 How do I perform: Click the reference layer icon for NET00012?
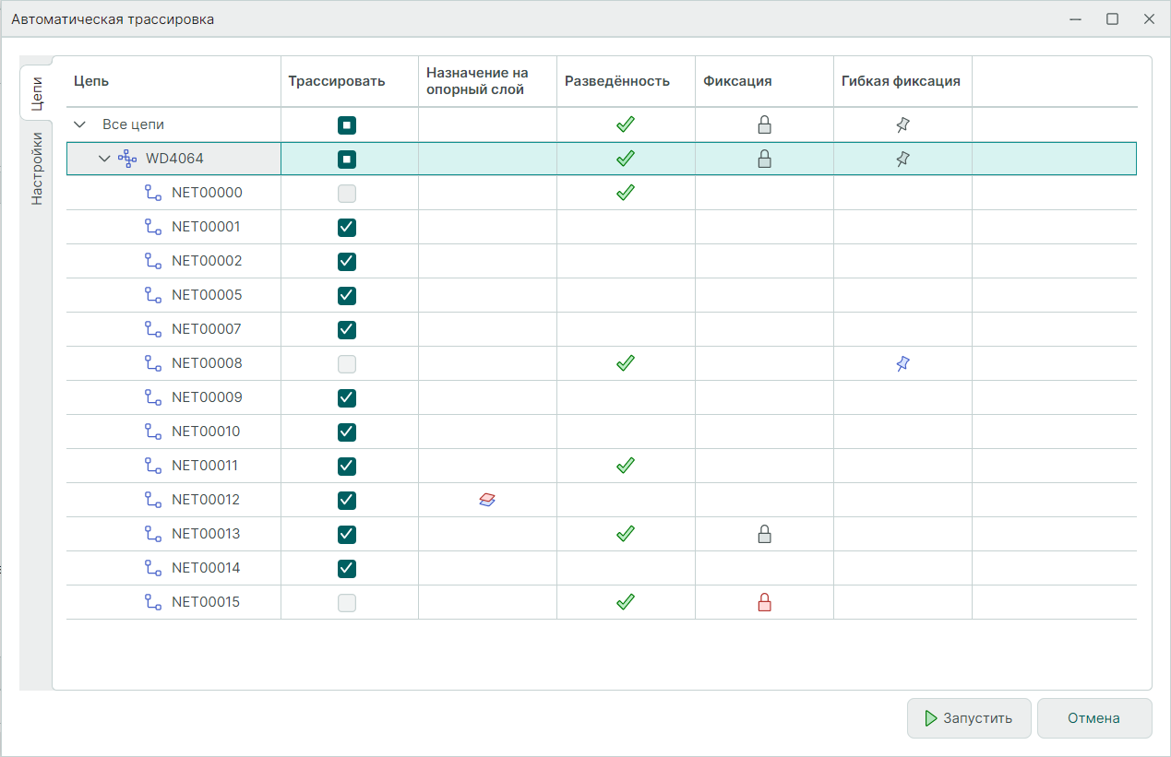click(487, 500)
